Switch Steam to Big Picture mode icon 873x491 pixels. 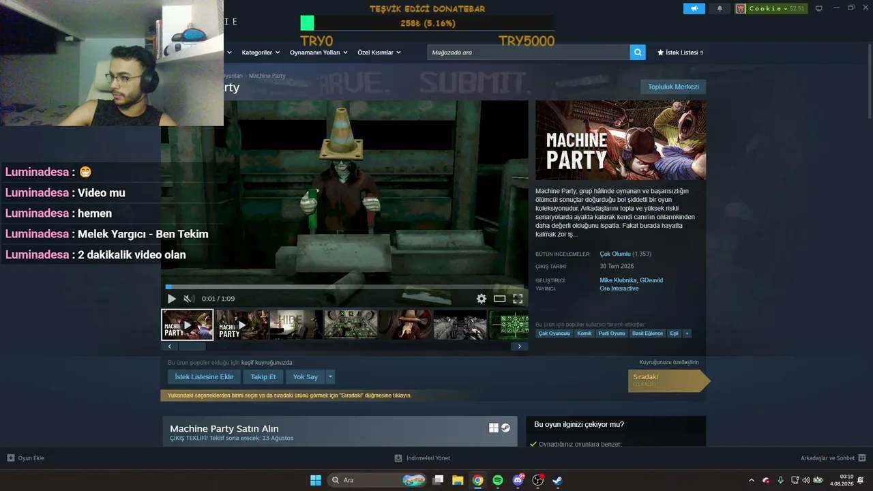pos(819,8)
